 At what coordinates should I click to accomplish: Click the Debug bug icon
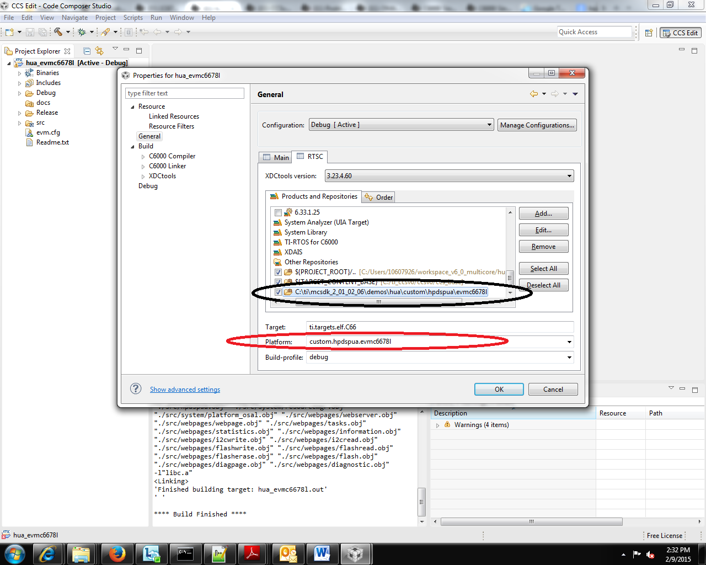coord(82,32)
